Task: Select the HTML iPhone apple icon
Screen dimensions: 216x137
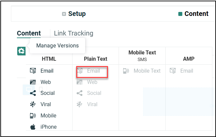Action: pyautogui.click(x=33, y=127)
